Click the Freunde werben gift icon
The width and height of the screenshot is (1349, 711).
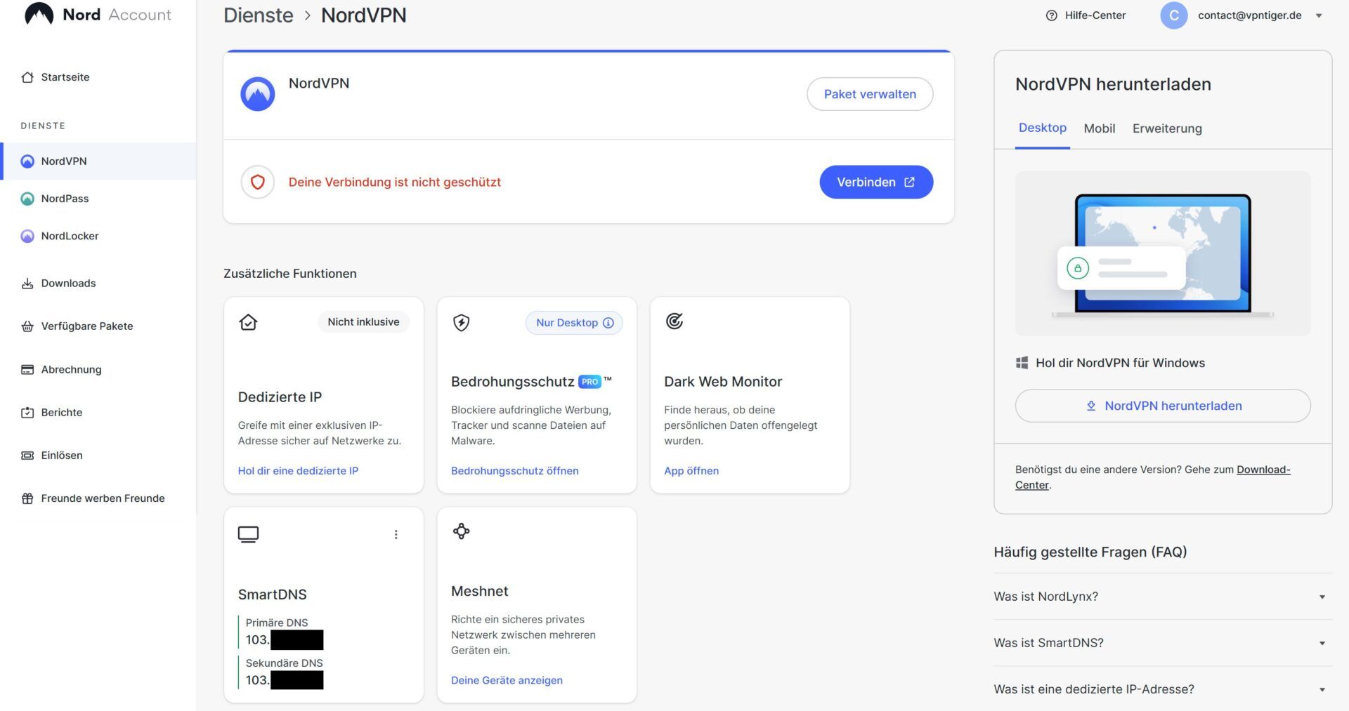click(x=27, y=498)
